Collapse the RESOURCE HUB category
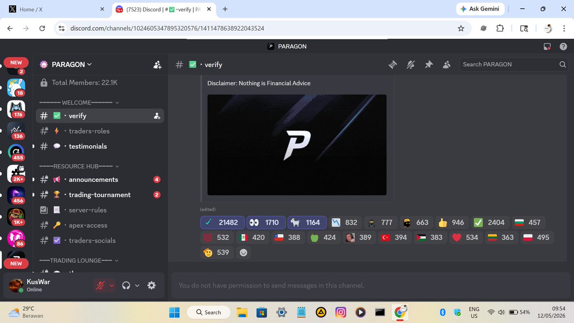 click(x=79, y=166)
